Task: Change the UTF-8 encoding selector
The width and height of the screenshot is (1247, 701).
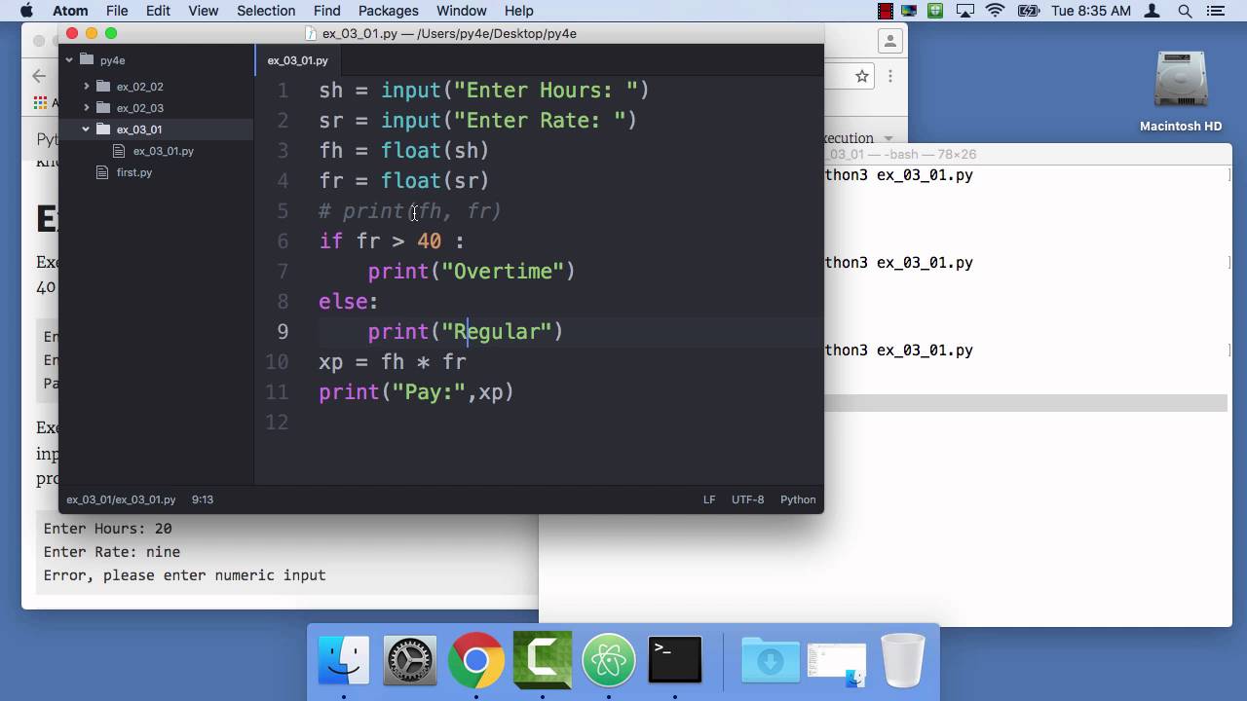Action: tap(748, 499)
